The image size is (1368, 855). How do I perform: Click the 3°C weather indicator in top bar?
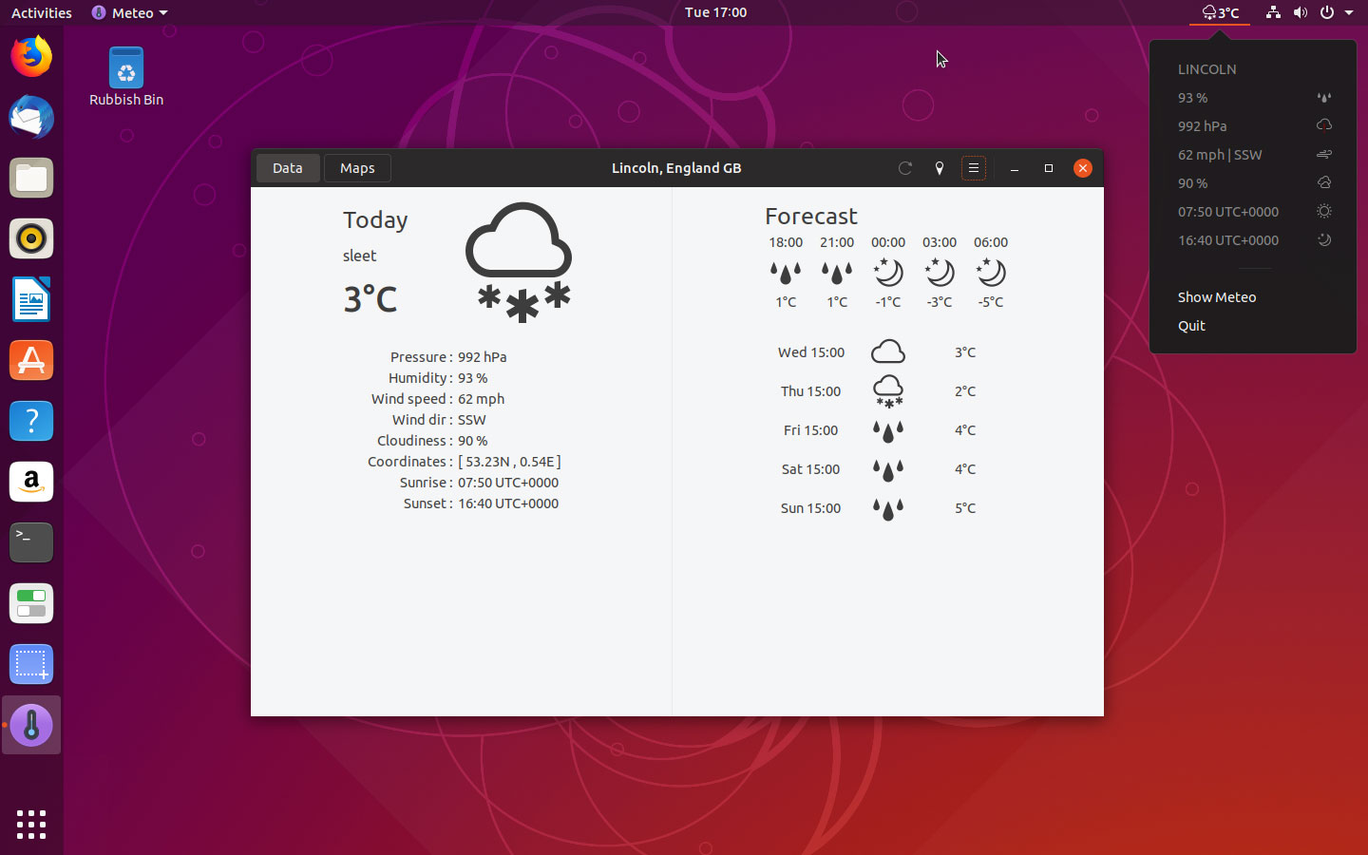1221,12
